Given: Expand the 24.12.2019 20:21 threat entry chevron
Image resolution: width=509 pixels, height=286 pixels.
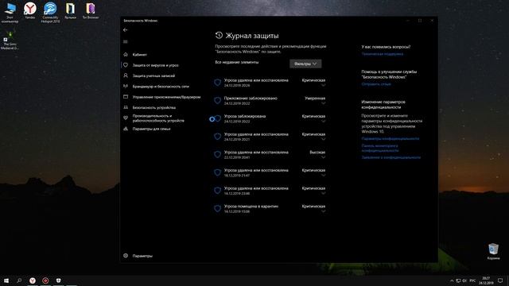Looking at the screenshot, I should (323, 140).
